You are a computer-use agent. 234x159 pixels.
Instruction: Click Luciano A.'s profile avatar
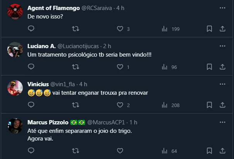tap(15, 50)
